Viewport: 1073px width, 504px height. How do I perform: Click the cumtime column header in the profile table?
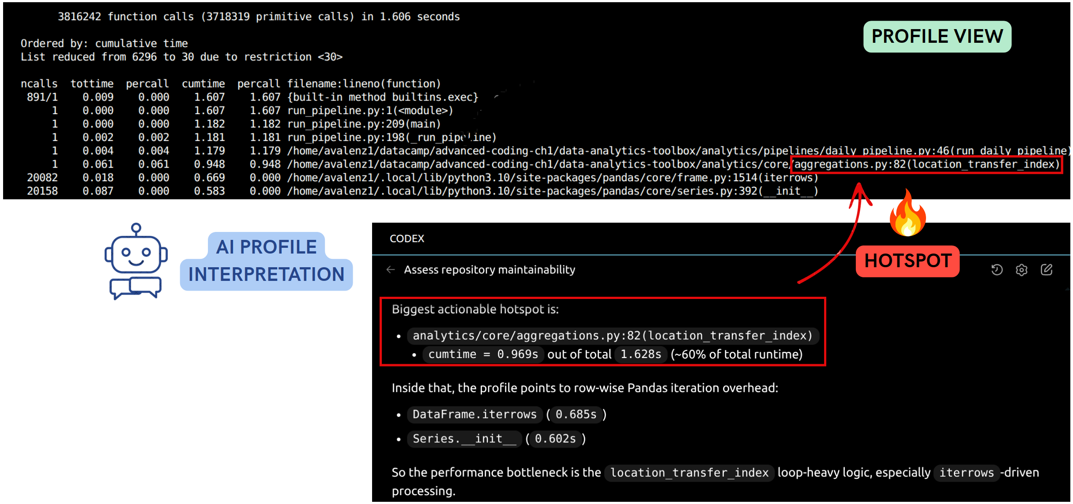203,84
